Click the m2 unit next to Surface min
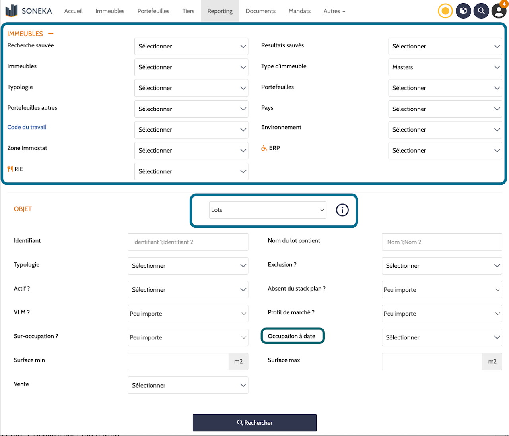This screenshot has width=509, height=436. pyautogui.click(x=239, y=361)
